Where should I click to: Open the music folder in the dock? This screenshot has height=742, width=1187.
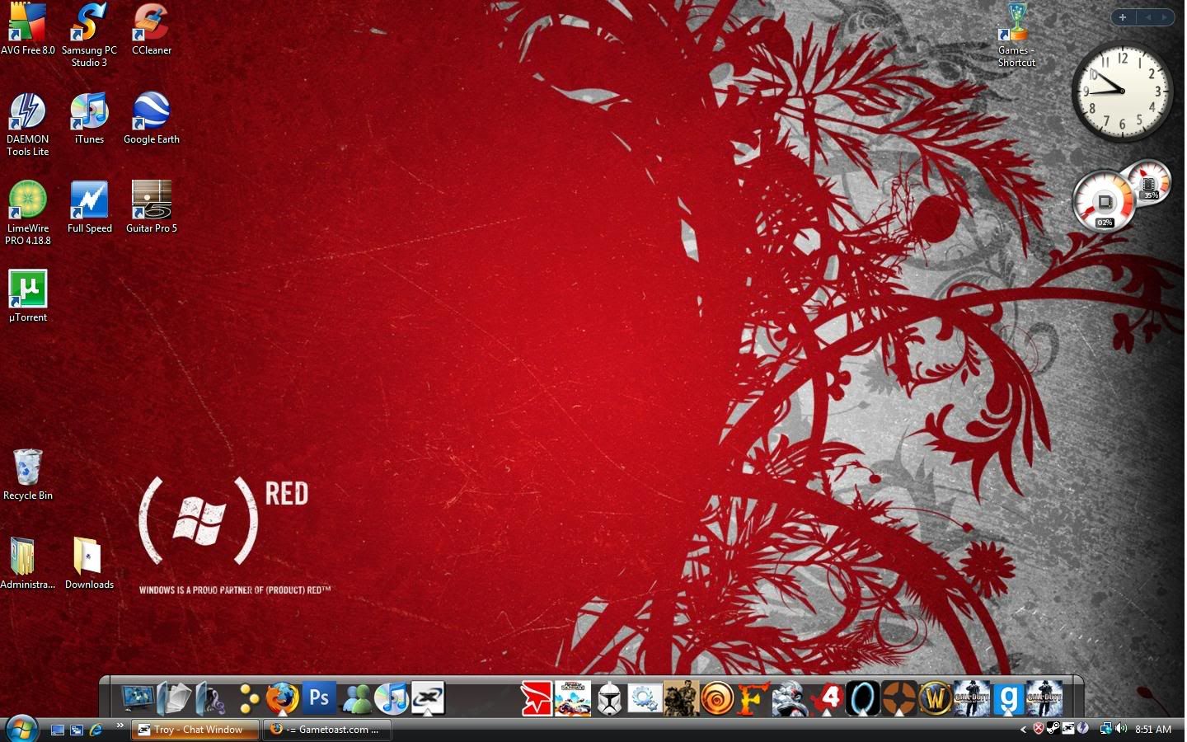(209, 698)
